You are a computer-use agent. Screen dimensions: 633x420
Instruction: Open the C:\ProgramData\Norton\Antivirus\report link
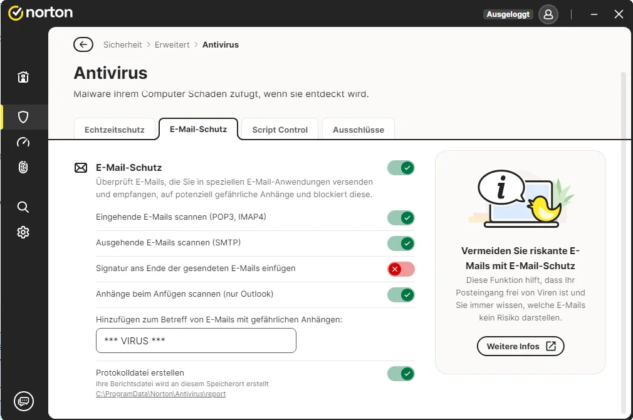(x=160, y=394)
